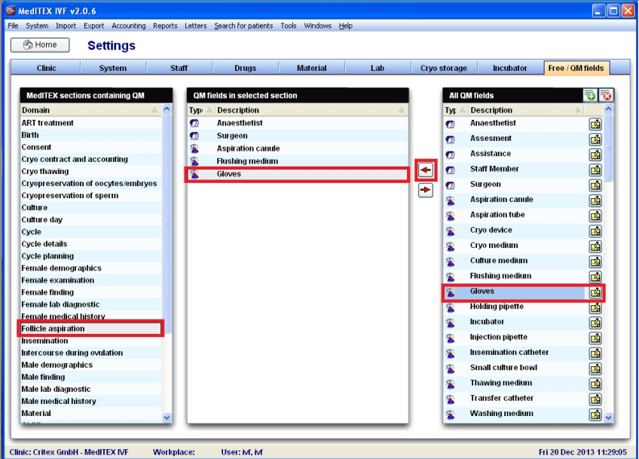Select Surgeon in selected section list
Screen dimensions: 639x459
[297, 136]
